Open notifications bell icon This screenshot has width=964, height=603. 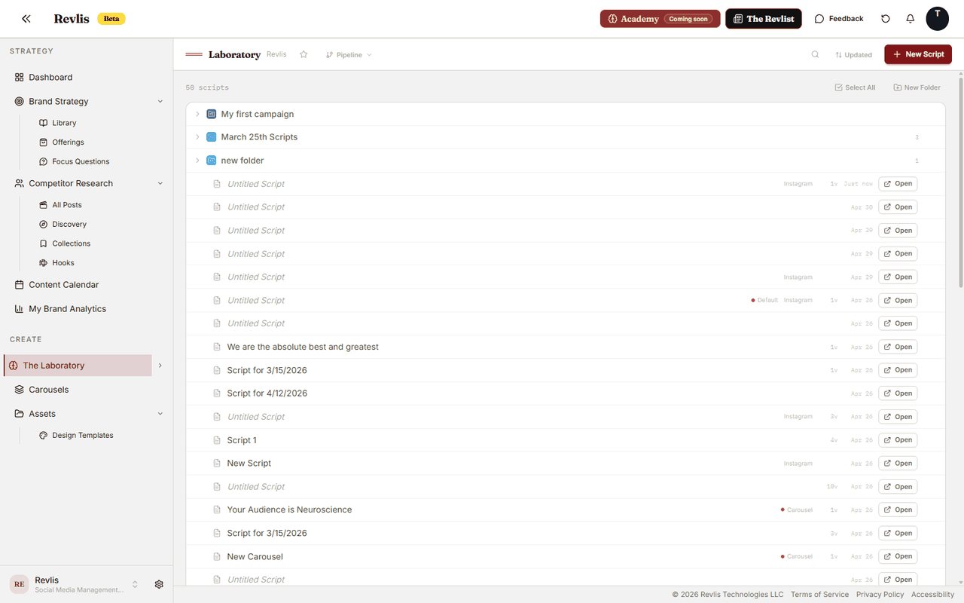coord(911,19)
